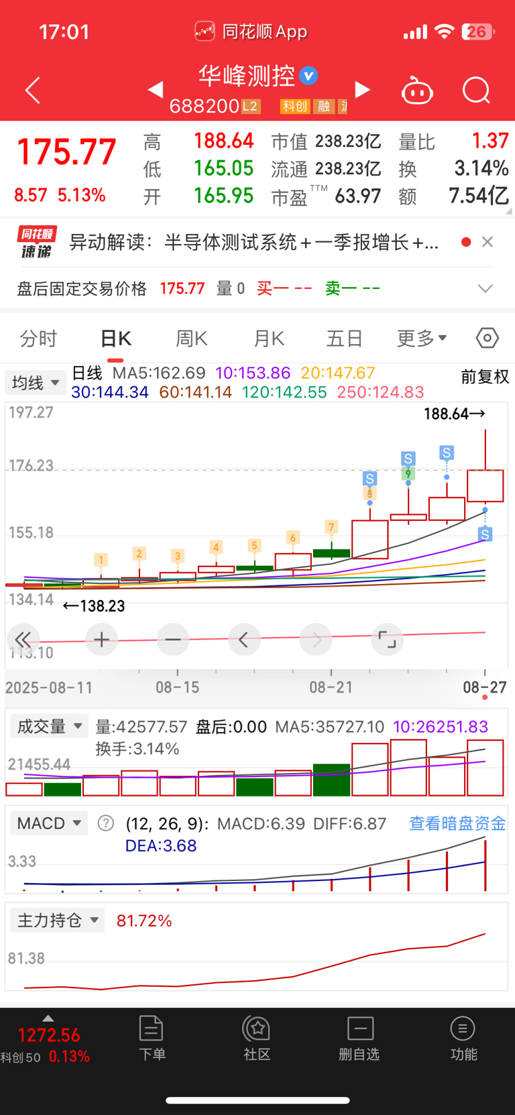Tap the 08-27 volume bar
The width and height of the screenshot is (515, 1115).
click(x=485, y=768)
